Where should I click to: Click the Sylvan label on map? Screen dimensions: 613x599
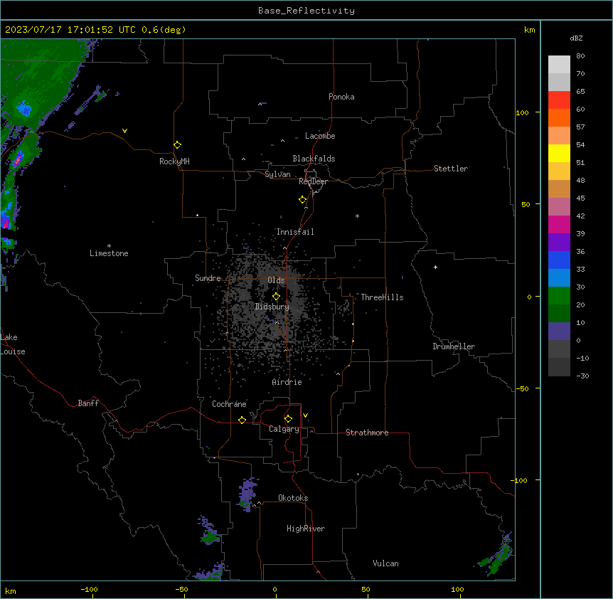(277, 174)
